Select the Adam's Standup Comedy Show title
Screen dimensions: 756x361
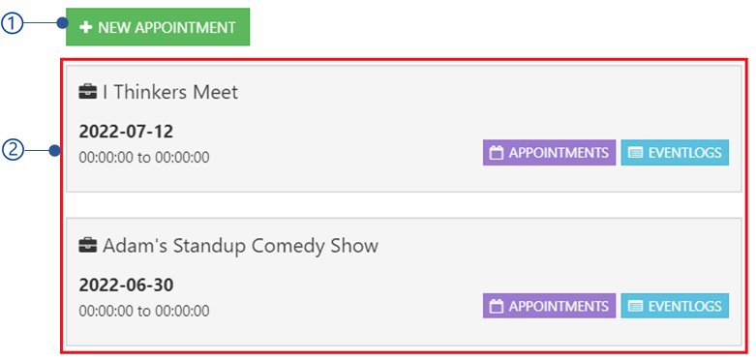(240, 246)
